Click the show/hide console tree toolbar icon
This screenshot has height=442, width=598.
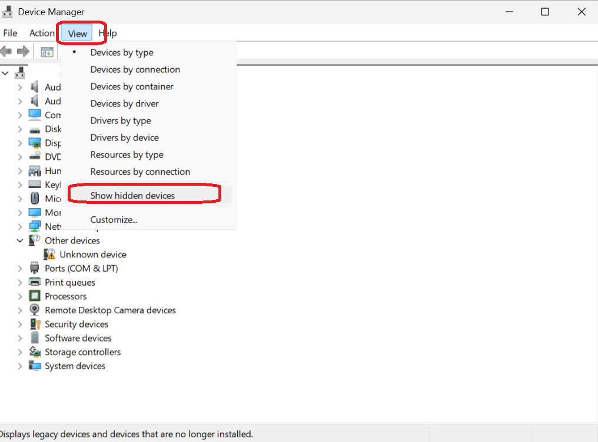pos(47,52)
